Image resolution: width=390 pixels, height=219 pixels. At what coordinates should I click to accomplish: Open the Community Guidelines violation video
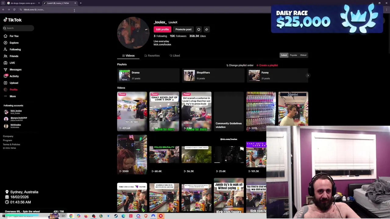pyautogui.click(x=229, y=111)
